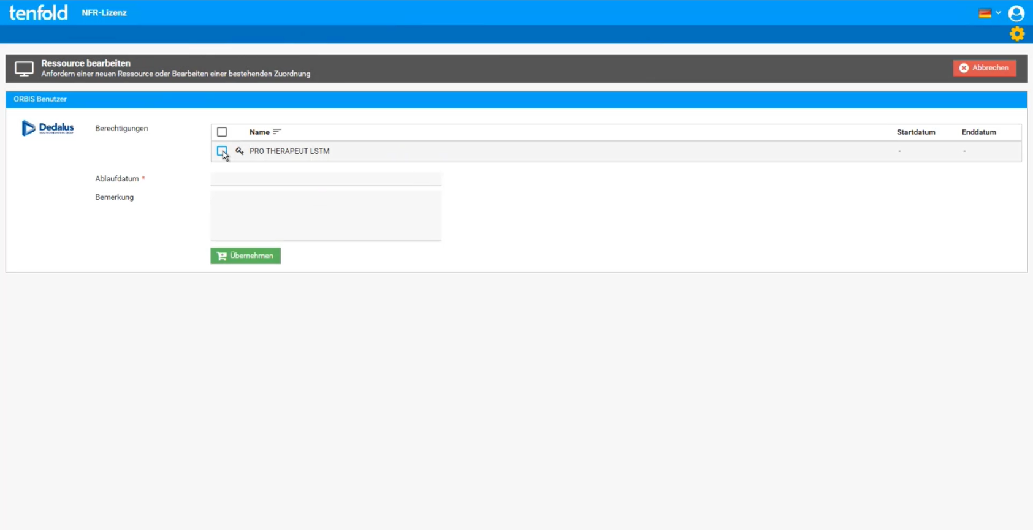Open the orange settings gear

(1017, 34)
